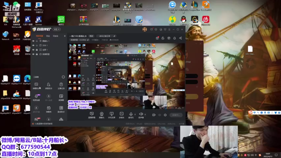Open Internet Explorer desktop shortcut

pos(172,7)
